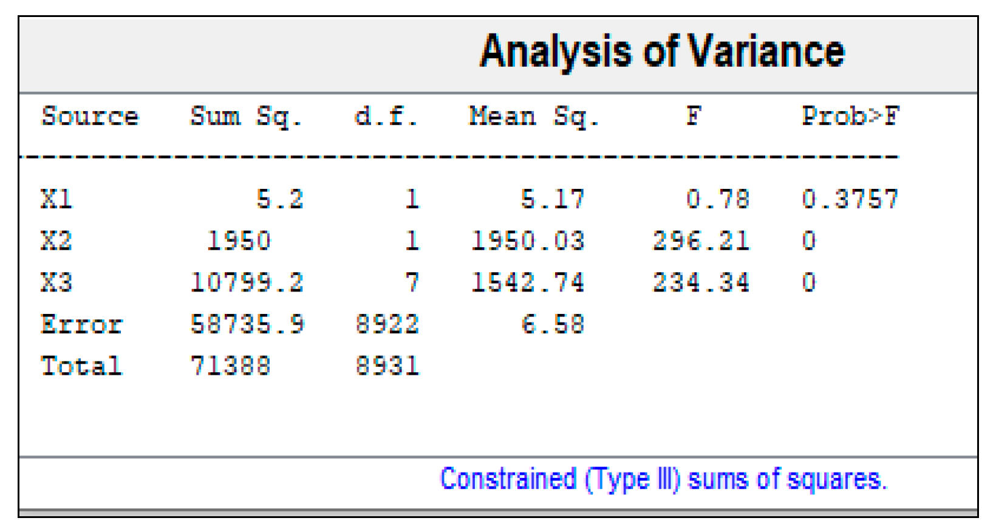Click the 0.3757 Prob>F value
996x532 pixels.
[x=850, y=199]
